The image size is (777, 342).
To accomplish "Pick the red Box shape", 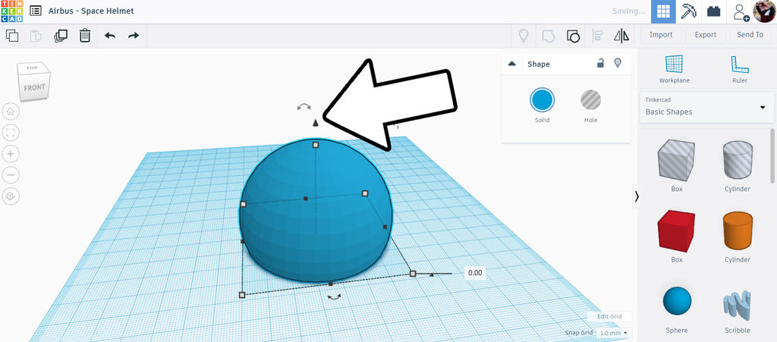I will 676,231.
